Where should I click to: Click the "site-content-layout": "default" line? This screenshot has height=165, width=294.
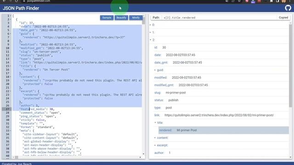pos(50,137)
